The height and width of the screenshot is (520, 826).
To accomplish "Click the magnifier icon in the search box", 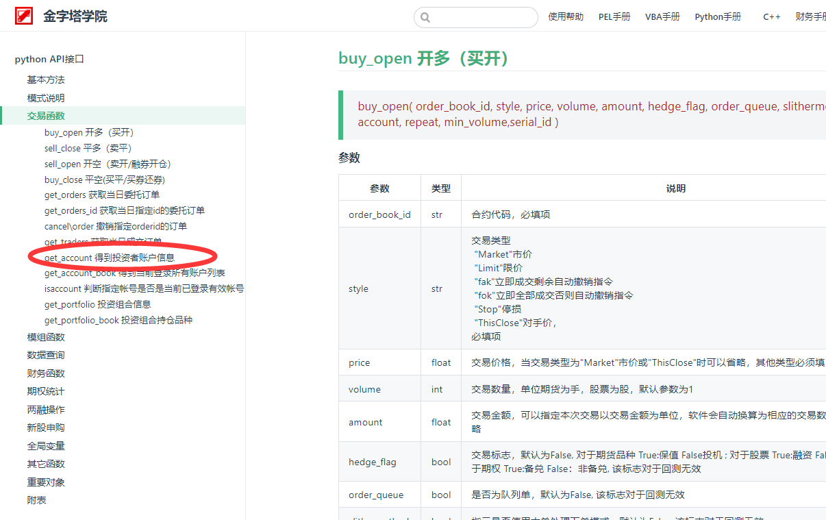I will click(x=425, y=17).
